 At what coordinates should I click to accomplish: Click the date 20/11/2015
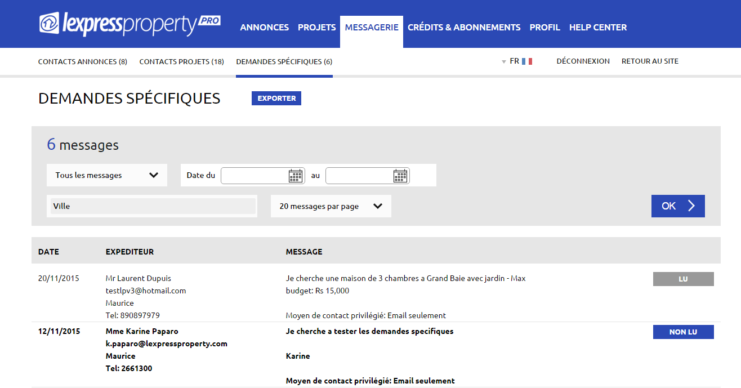(59, 278)
